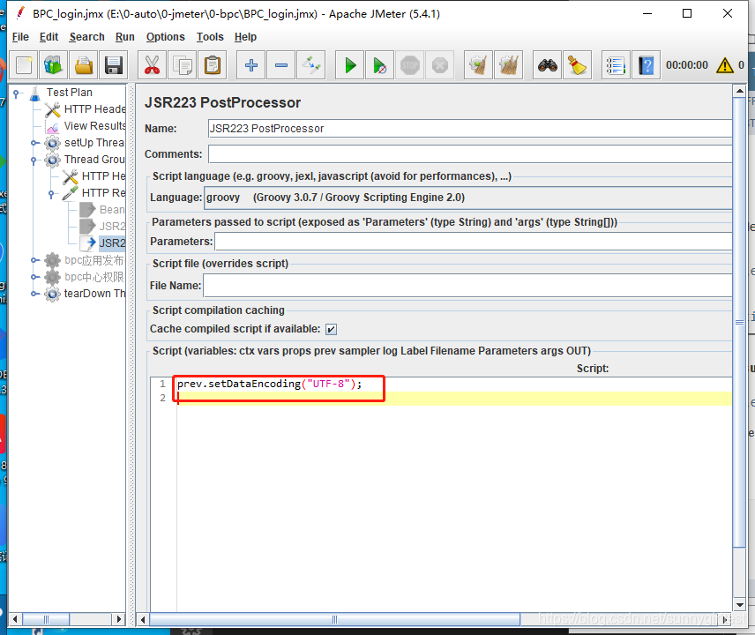Screen dimensions: 755x635
Task: Maximize the JMeter window
Action: tap(687, 13)
